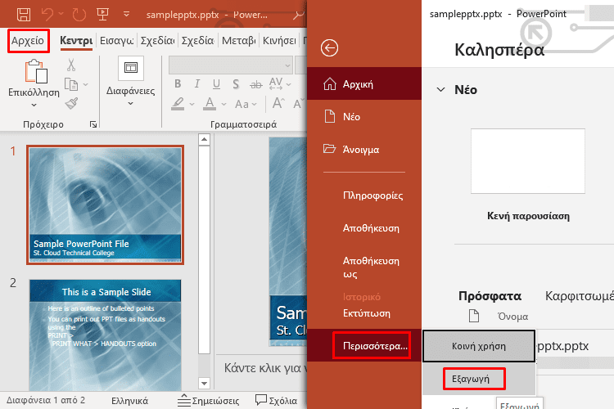Viewport: 614px width, 409px height.
Task: Toggle Bold formatting
Action: [178, 83]
